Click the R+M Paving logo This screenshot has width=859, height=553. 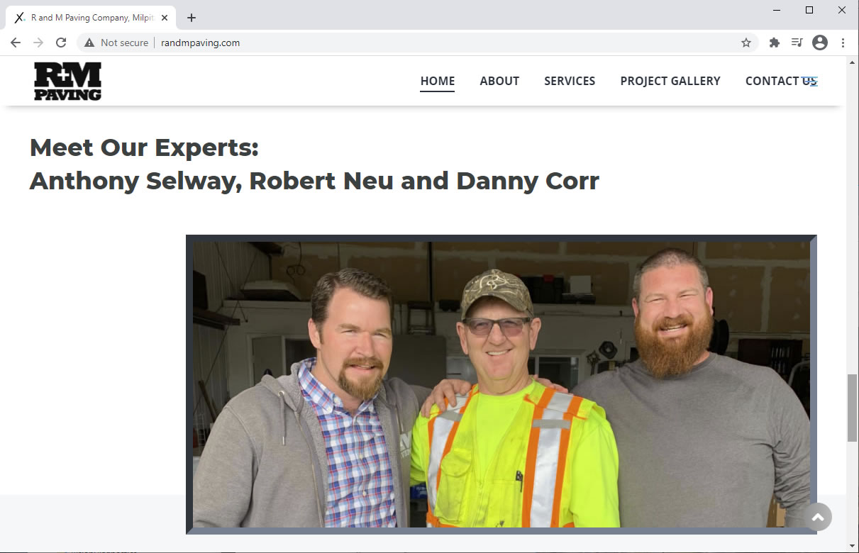tap(67, 81)
